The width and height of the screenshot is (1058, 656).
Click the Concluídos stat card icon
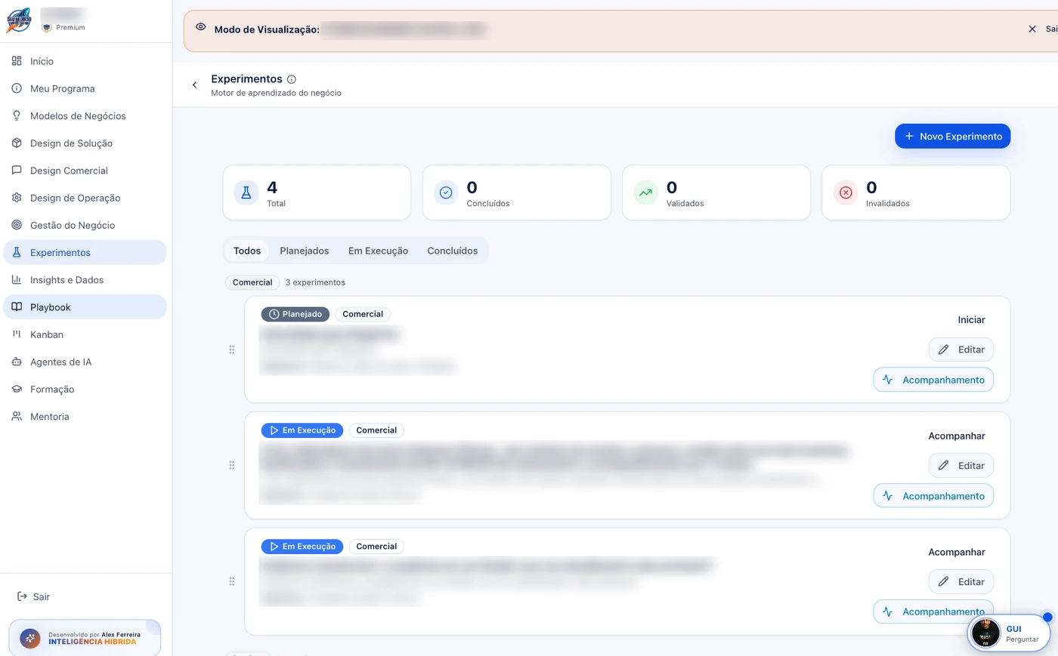click(446, 192)
